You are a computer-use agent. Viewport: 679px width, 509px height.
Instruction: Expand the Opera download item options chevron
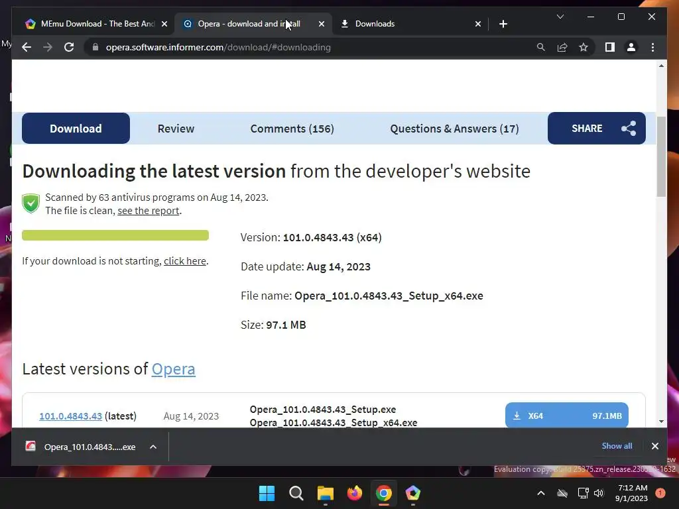coord(153,447)
